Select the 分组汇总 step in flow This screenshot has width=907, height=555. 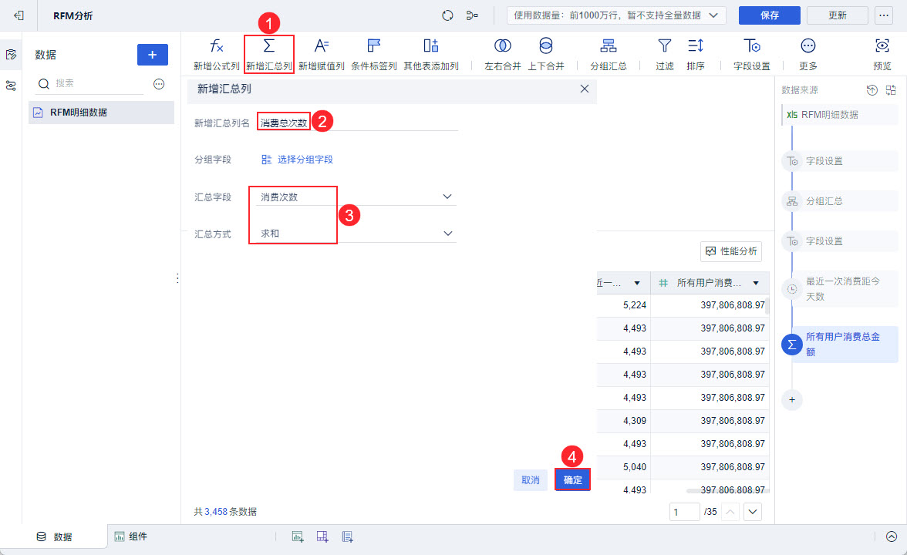(x=840, y=200)
